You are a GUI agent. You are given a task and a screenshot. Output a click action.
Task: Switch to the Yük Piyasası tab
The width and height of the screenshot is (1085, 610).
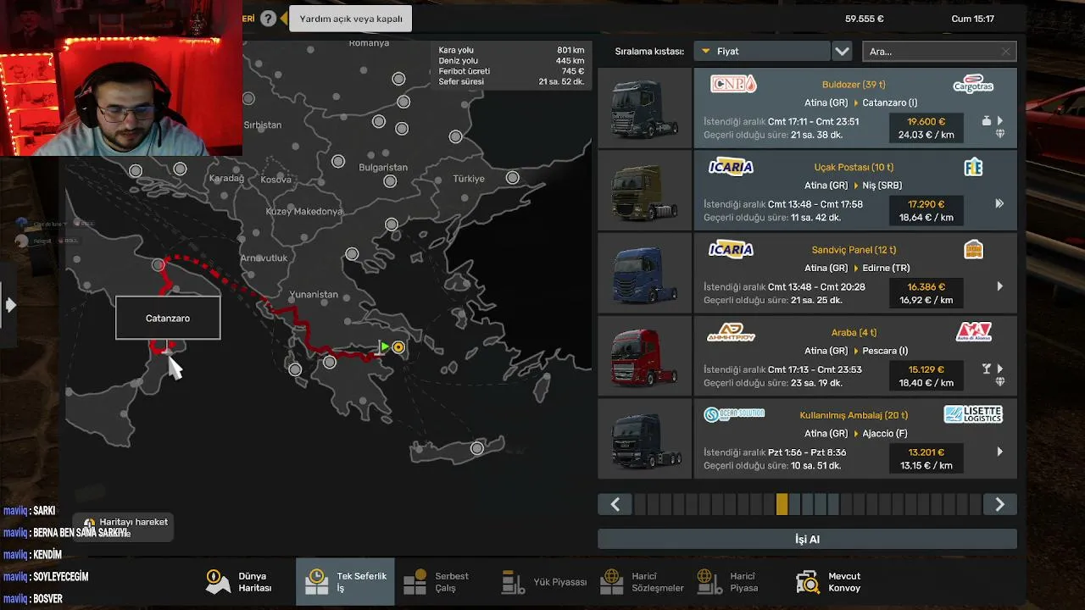(x=543, y=582)
